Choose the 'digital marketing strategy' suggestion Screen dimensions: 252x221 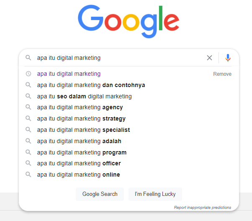click(81, 118)
